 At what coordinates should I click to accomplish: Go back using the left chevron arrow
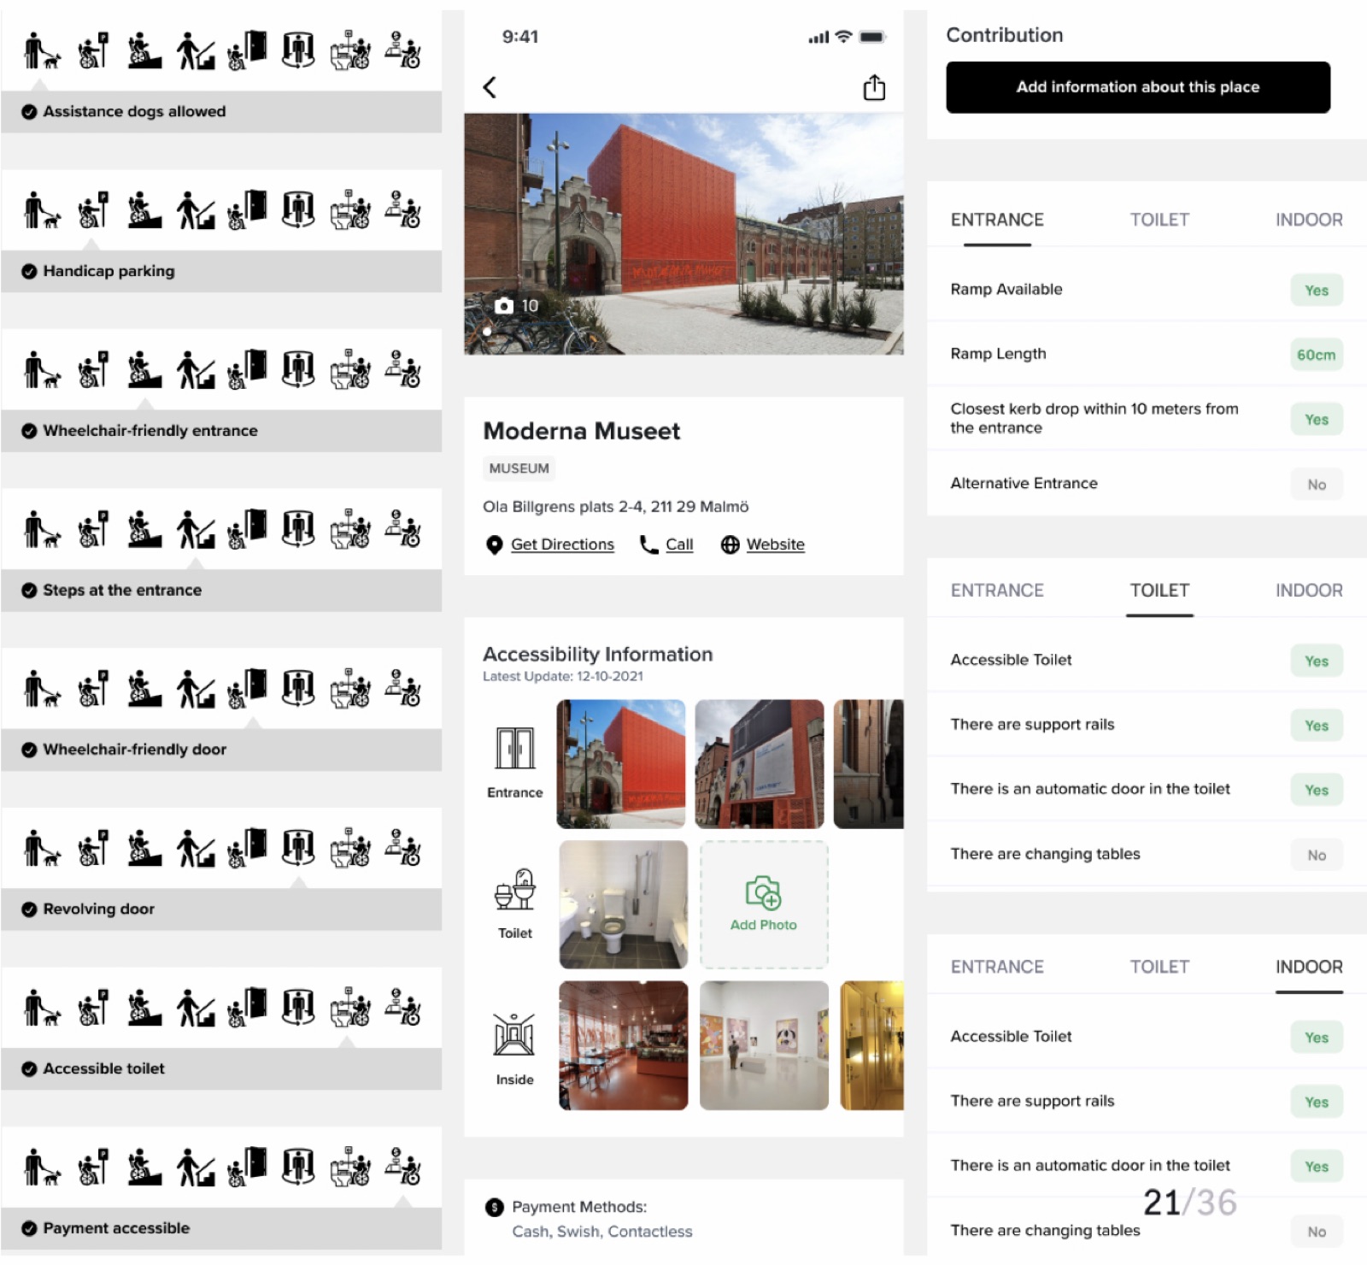point(490,87)
